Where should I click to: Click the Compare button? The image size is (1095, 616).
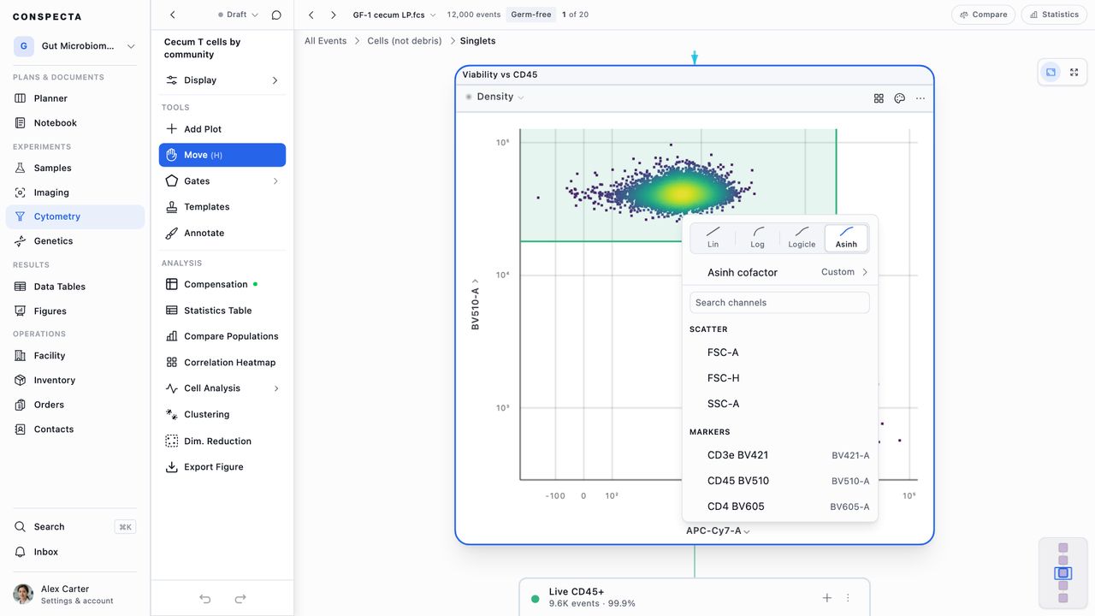tap(984, 15)
